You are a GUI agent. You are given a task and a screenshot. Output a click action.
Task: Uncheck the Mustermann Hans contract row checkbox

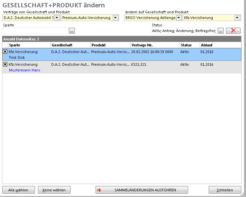pyautogui.click(x=5, y=64)
